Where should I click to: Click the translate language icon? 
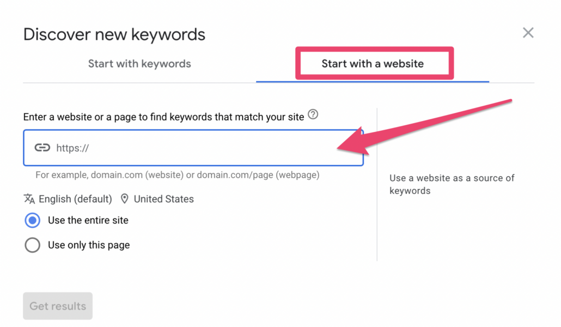pyautogui.click(x=29, y=199)
